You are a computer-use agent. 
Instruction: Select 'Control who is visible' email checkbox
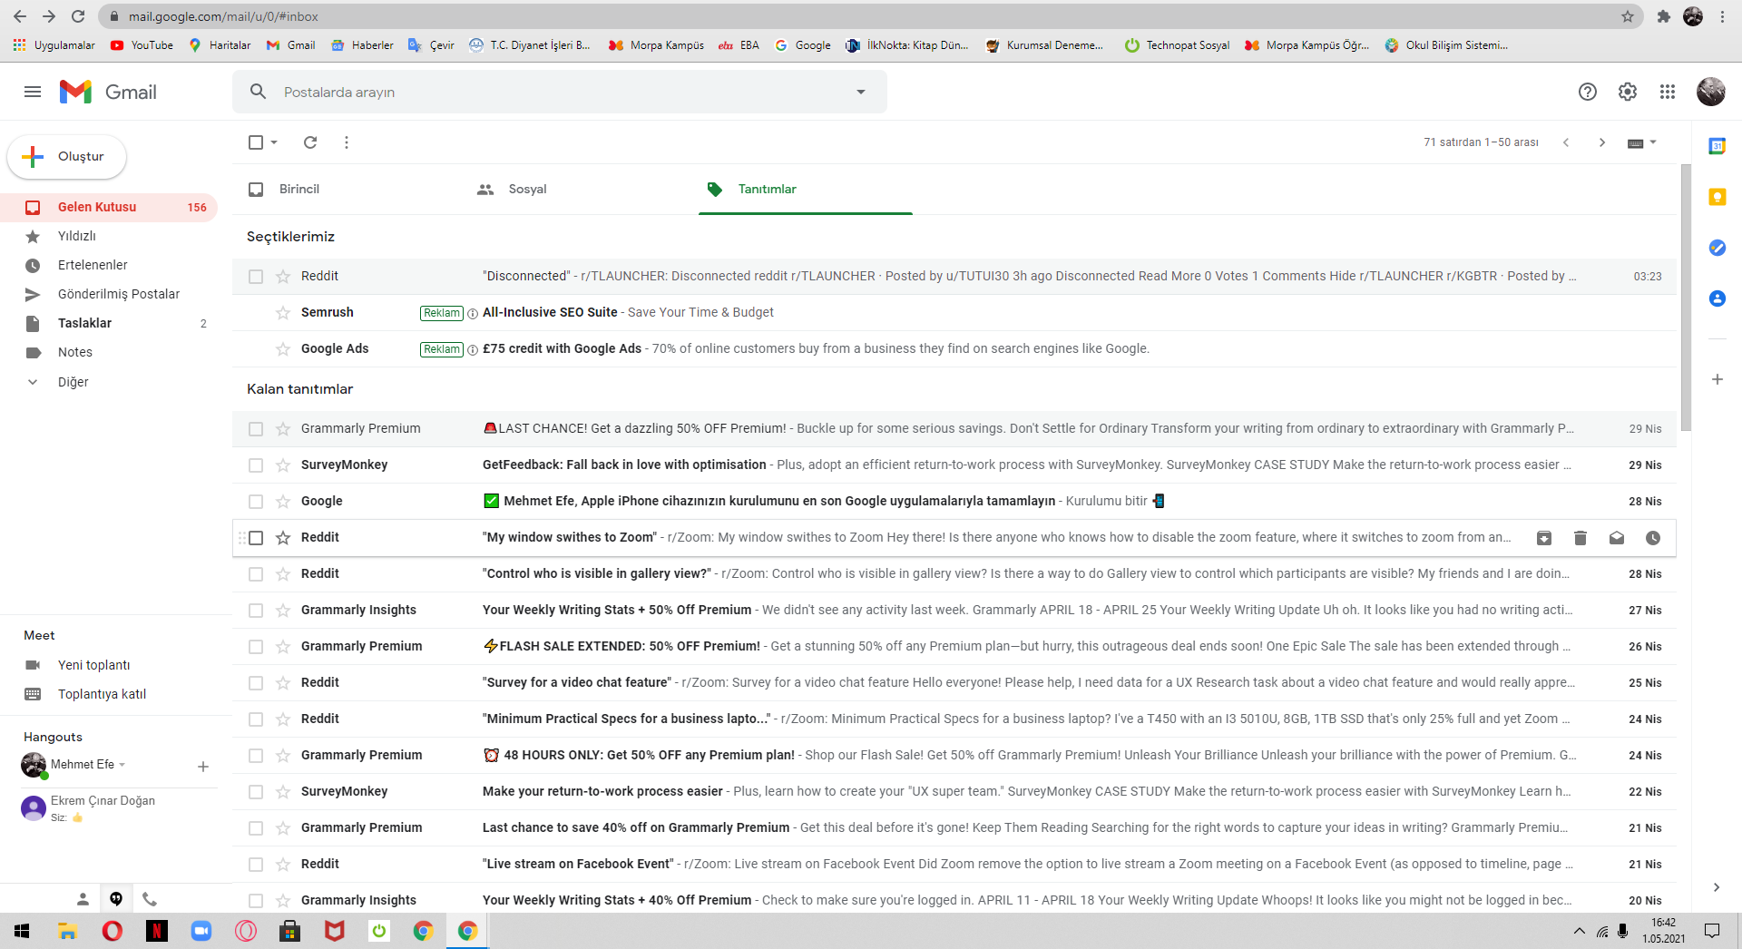[256, 574]
